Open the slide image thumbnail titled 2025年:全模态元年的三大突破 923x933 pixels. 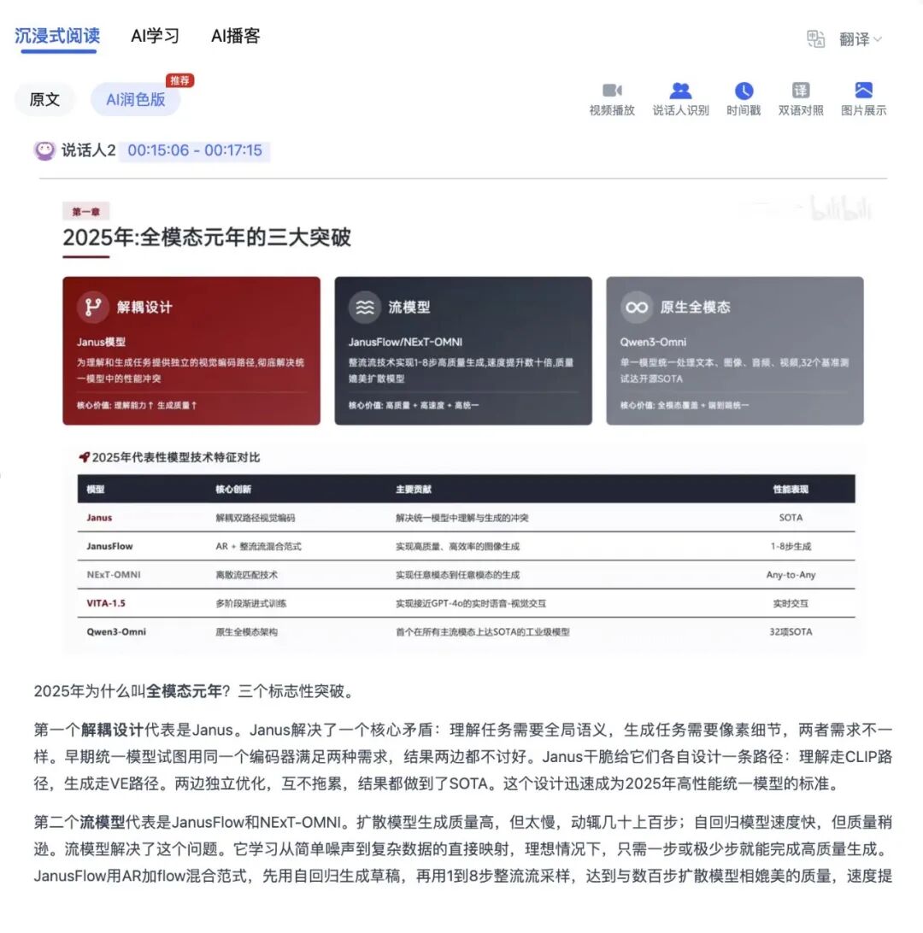(x=463, y=425)
